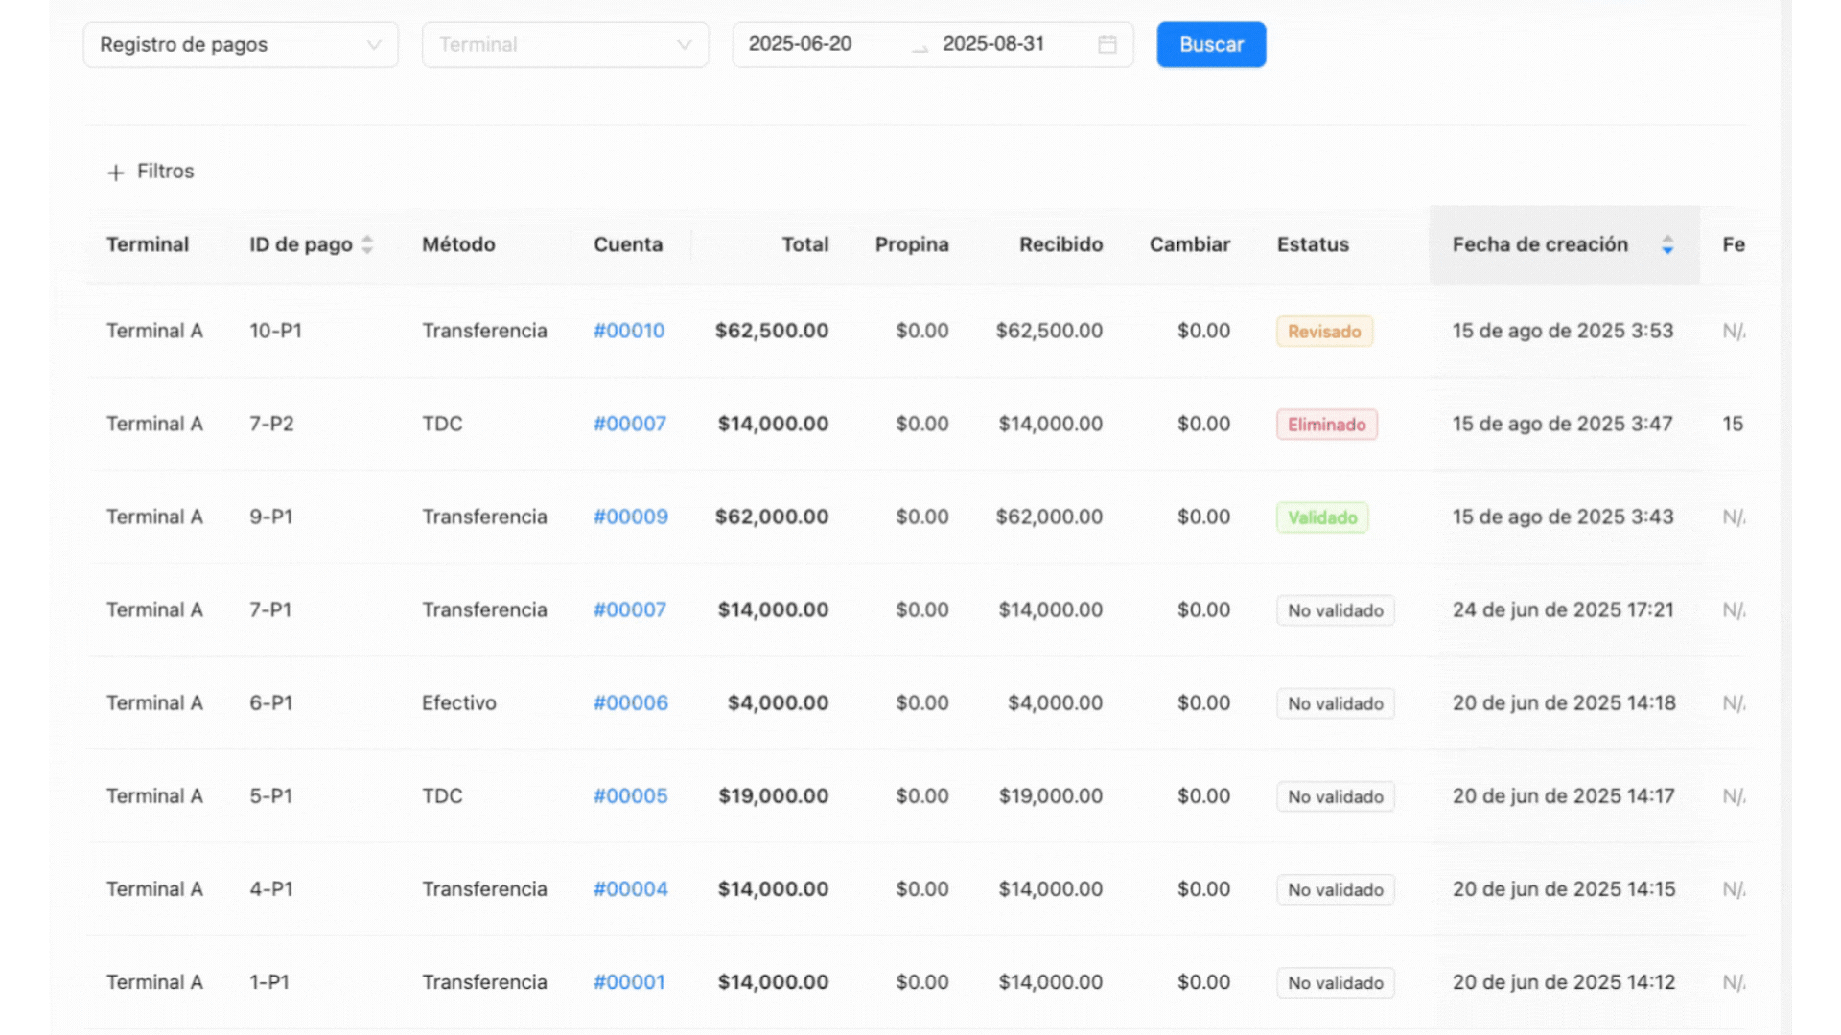Image resolution: width=1841 pixels, height=1035 pixels.
Task: Edit the start date 2025-06-20 field
Action: [x=800, y=44]
